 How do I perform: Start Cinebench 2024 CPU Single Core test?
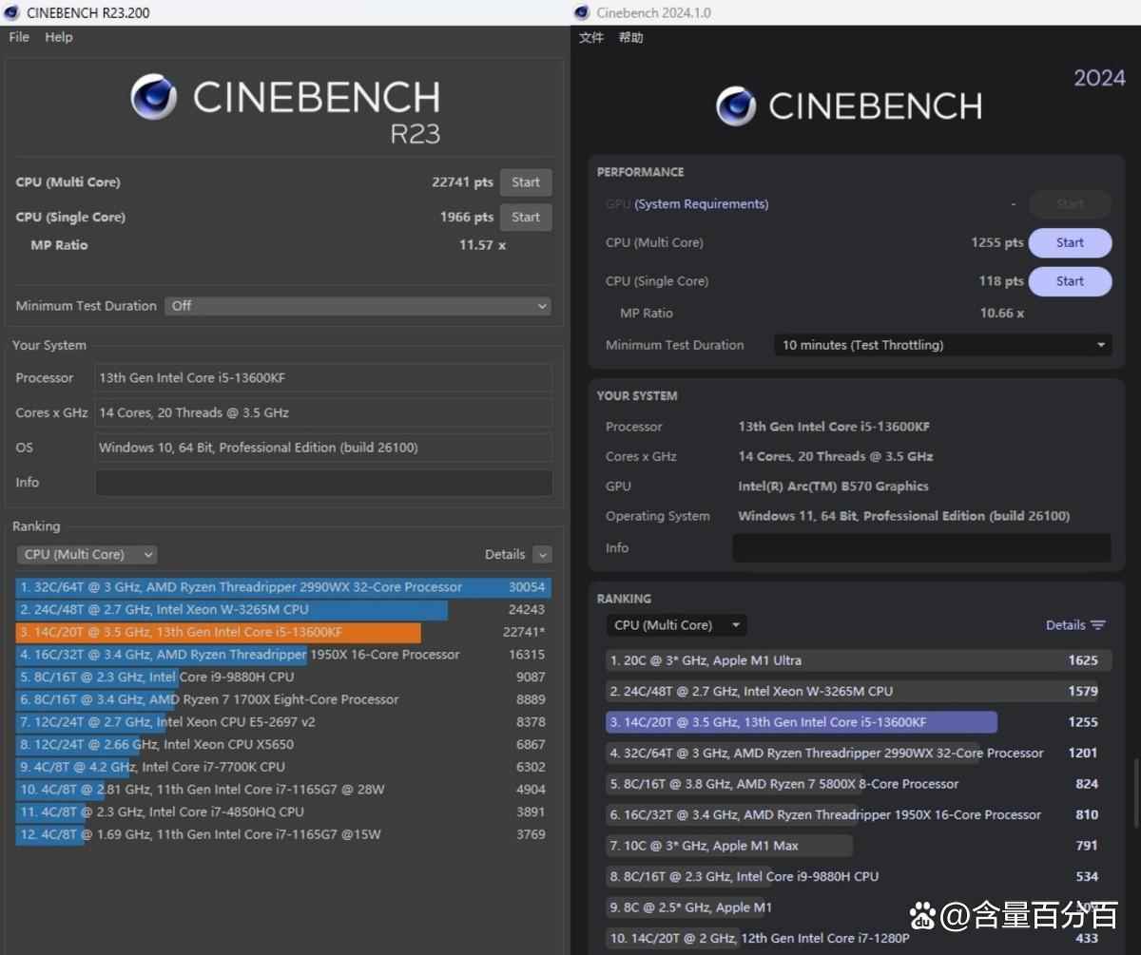click(x=1070, y=281)
